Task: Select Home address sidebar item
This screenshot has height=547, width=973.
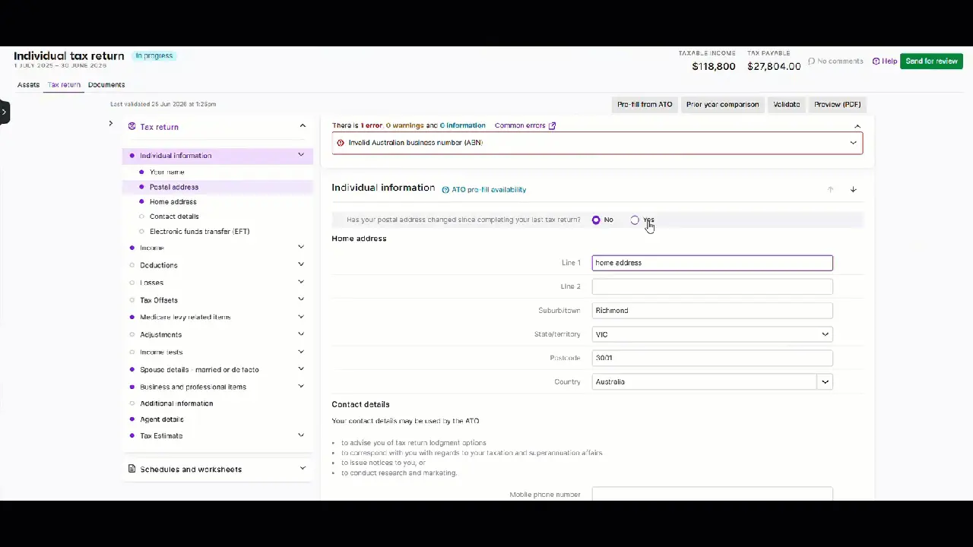Action: click(173, 202)
